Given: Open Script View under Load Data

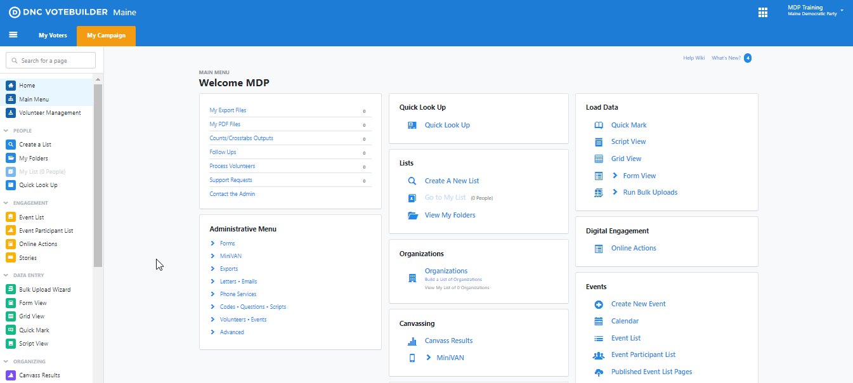Looking at the screenshot, I should [628, 142].
